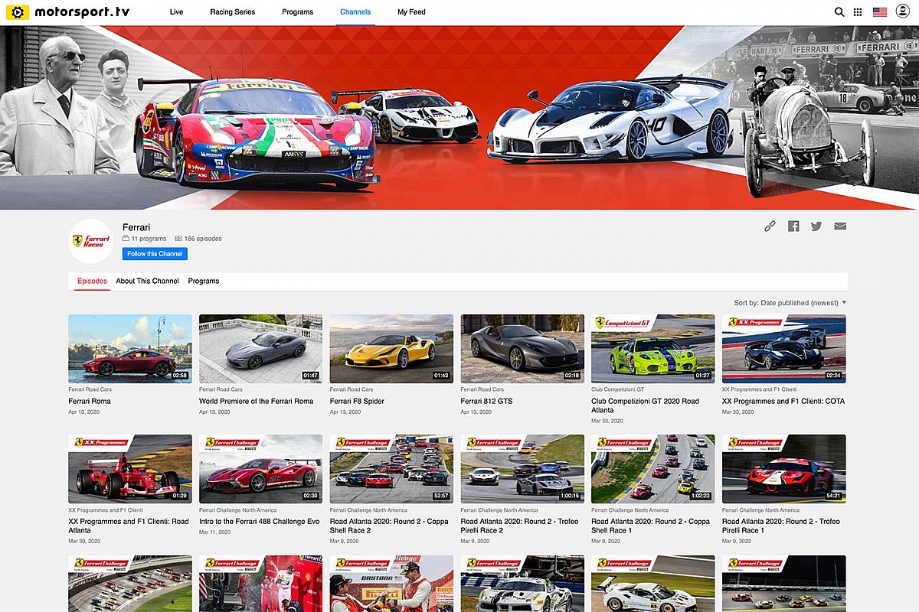Switch to the Channels nav item
The height and width of the screenshot is (612, 919).
pyautogui.click(x=355, y=12)
